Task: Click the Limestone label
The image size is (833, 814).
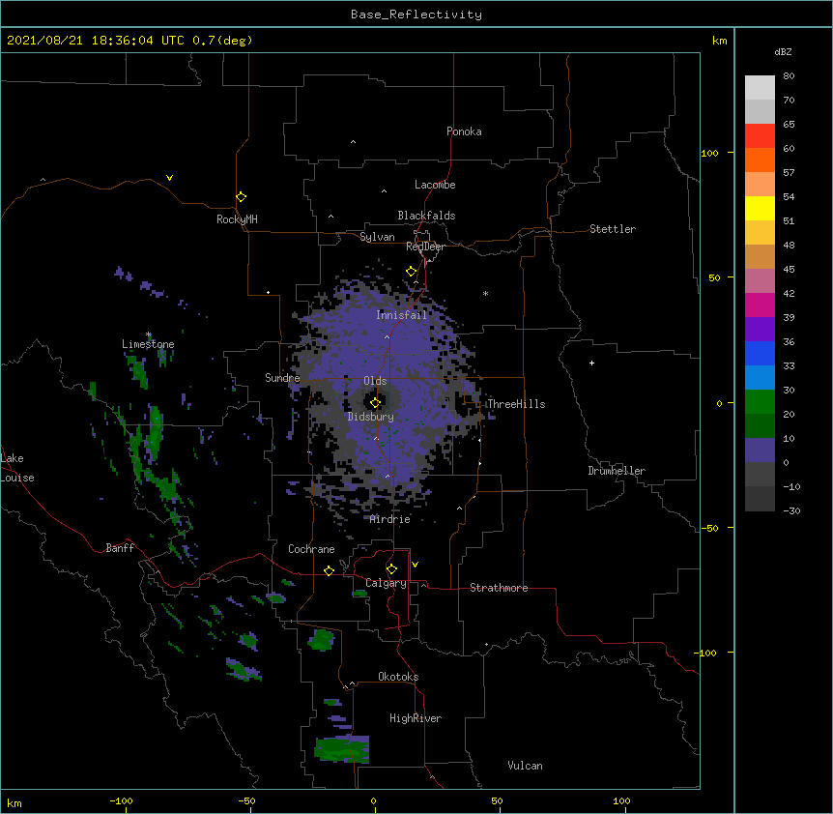Action: pyautogui.click(x=148, y=344)
